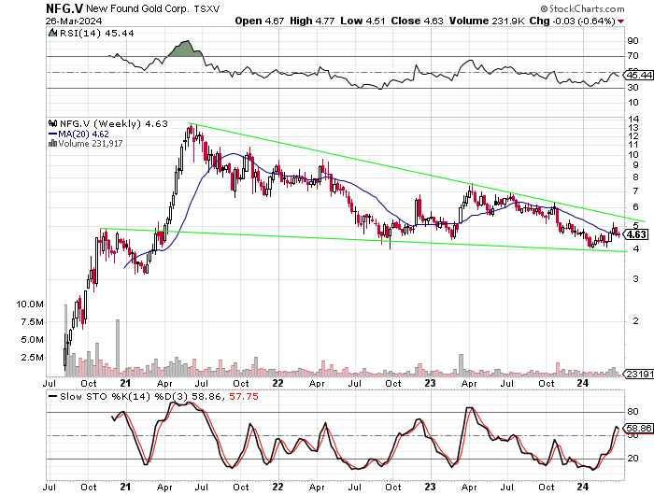Click year marker 23 below the volume bars
Screen dimensions: 654x495
pos(430,383)
